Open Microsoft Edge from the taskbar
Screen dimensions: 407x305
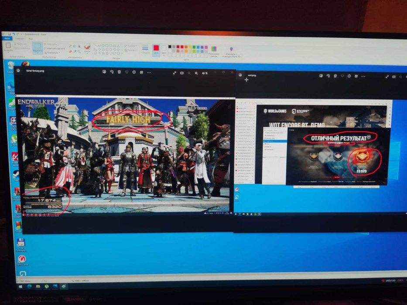(29, 286)
